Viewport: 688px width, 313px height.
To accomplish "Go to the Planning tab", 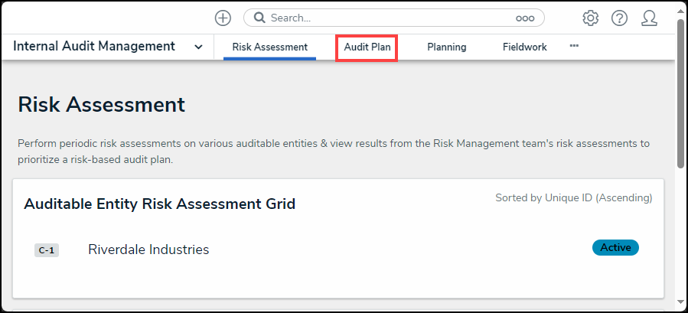I will pyautogui.click(x=446, y=47).
